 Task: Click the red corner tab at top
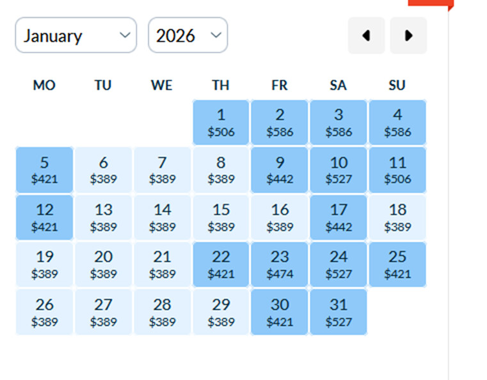[x=430, y=3]
